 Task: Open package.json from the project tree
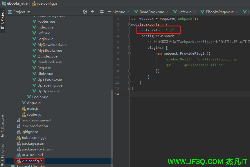pos(33,143)
